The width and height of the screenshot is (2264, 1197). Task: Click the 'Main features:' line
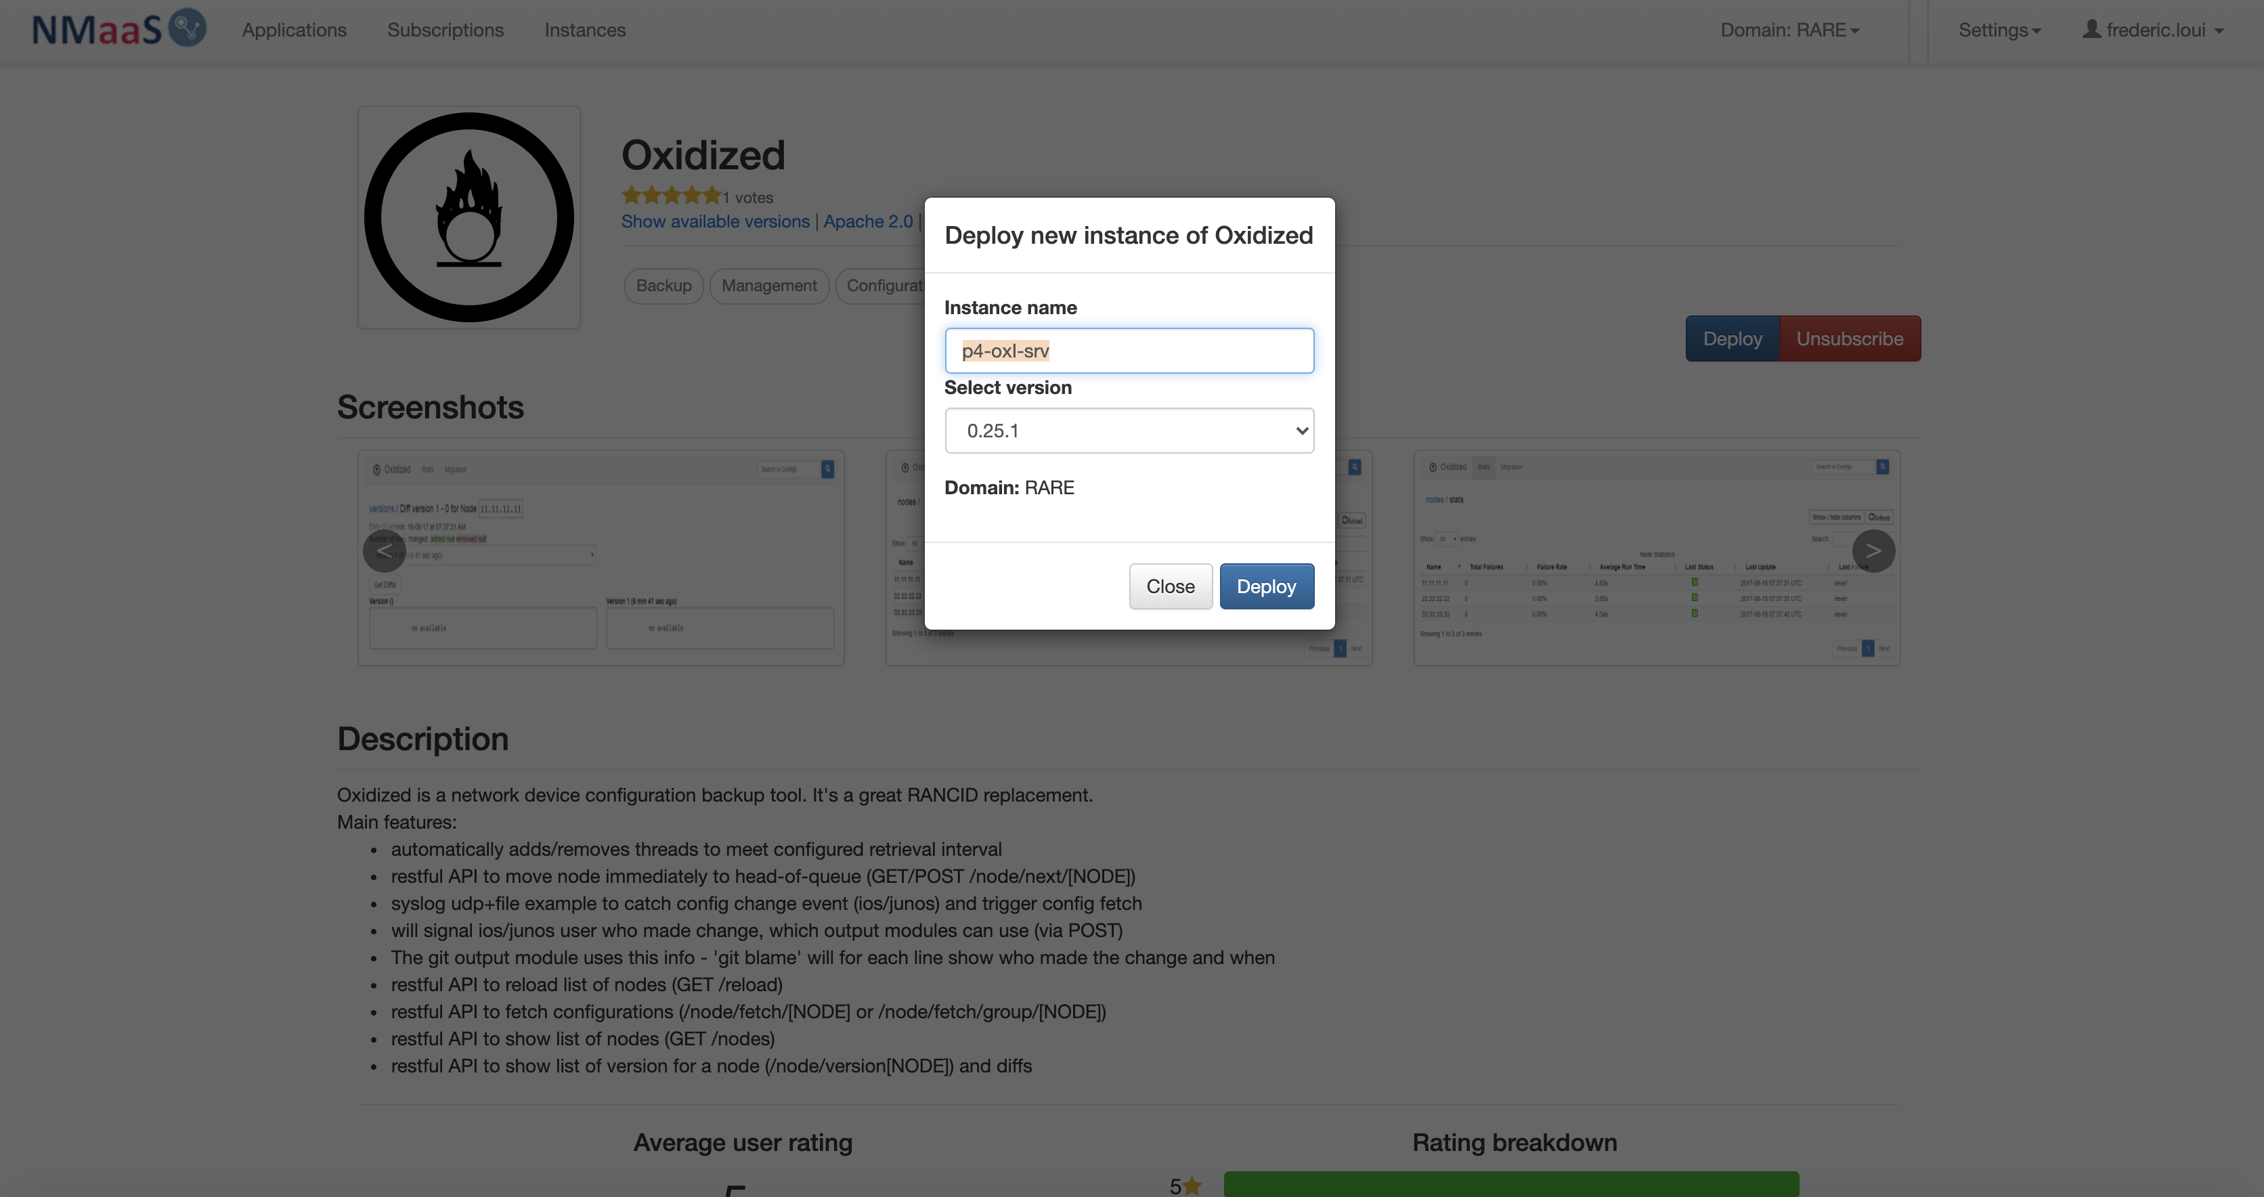397,822
